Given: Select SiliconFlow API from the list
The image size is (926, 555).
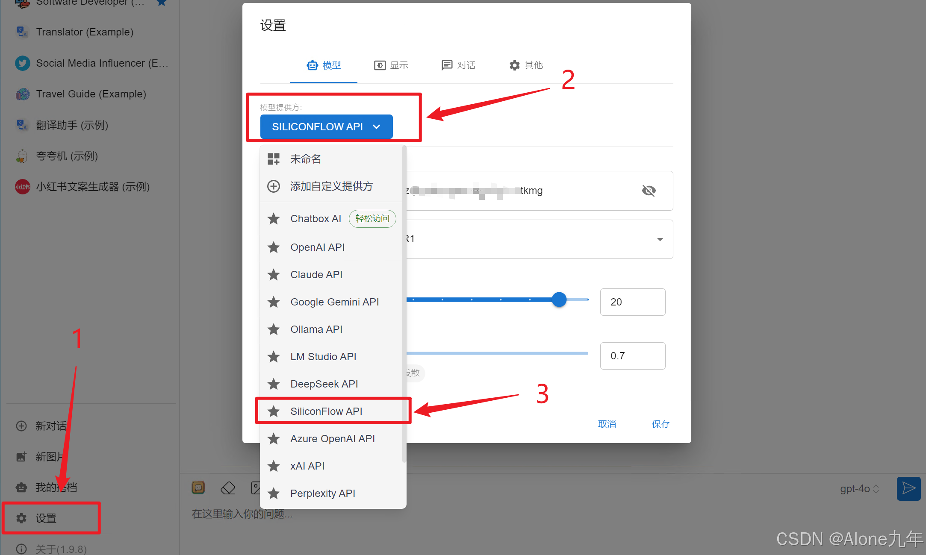Looking at the screenshot, I should click(x=326, y=411).
